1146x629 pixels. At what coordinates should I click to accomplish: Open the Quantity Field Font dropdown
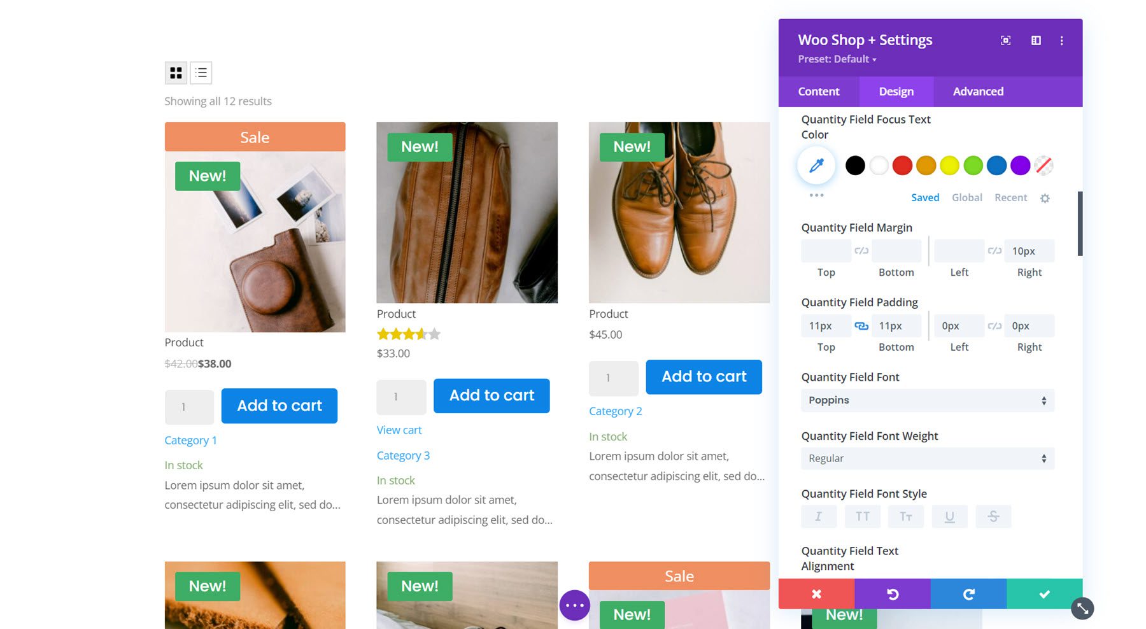coord(926,400)
